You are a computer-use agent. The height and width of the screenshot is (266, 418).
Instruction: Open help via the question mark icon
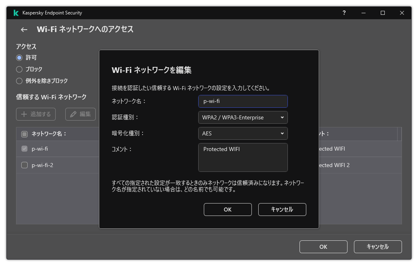point(344,13)
